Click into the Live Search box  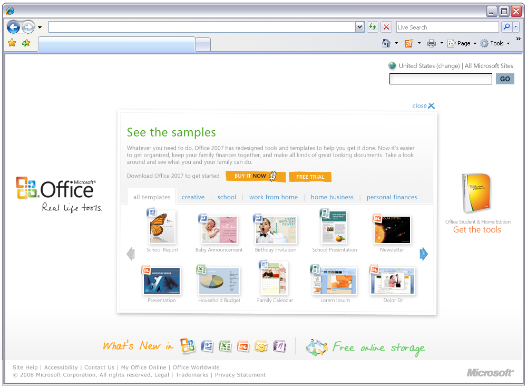click(x=447, y=27)
